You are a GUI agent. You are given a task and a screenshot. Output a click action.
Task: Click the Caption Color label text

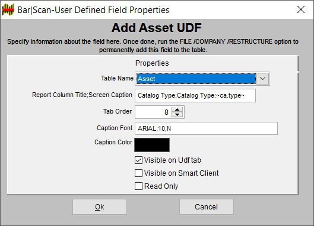tap(113, 142)
